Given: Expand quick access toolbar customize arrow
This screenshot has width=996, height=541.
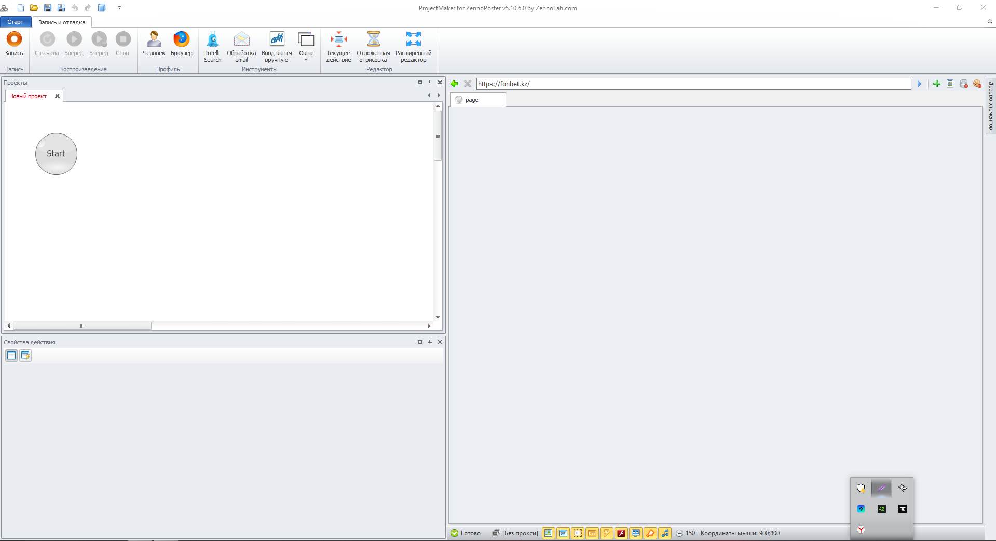Looking at the screenshot, I should [x=119, y=8].
